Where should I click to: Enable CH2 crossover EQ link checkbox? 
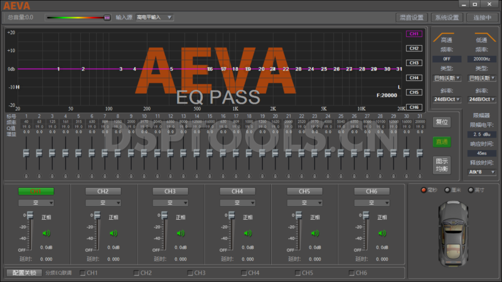pyautogui.click(x=136, y=273)
